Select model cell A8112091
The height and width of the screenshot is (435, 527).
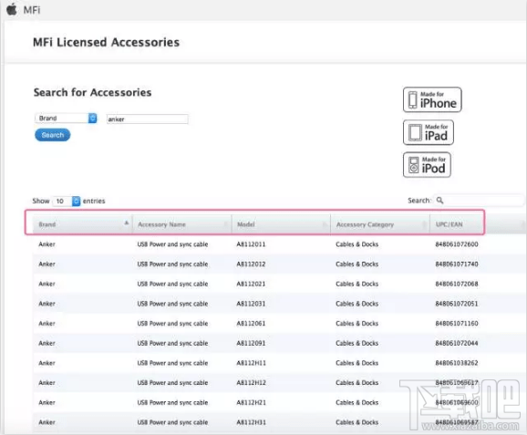(251, 343)
